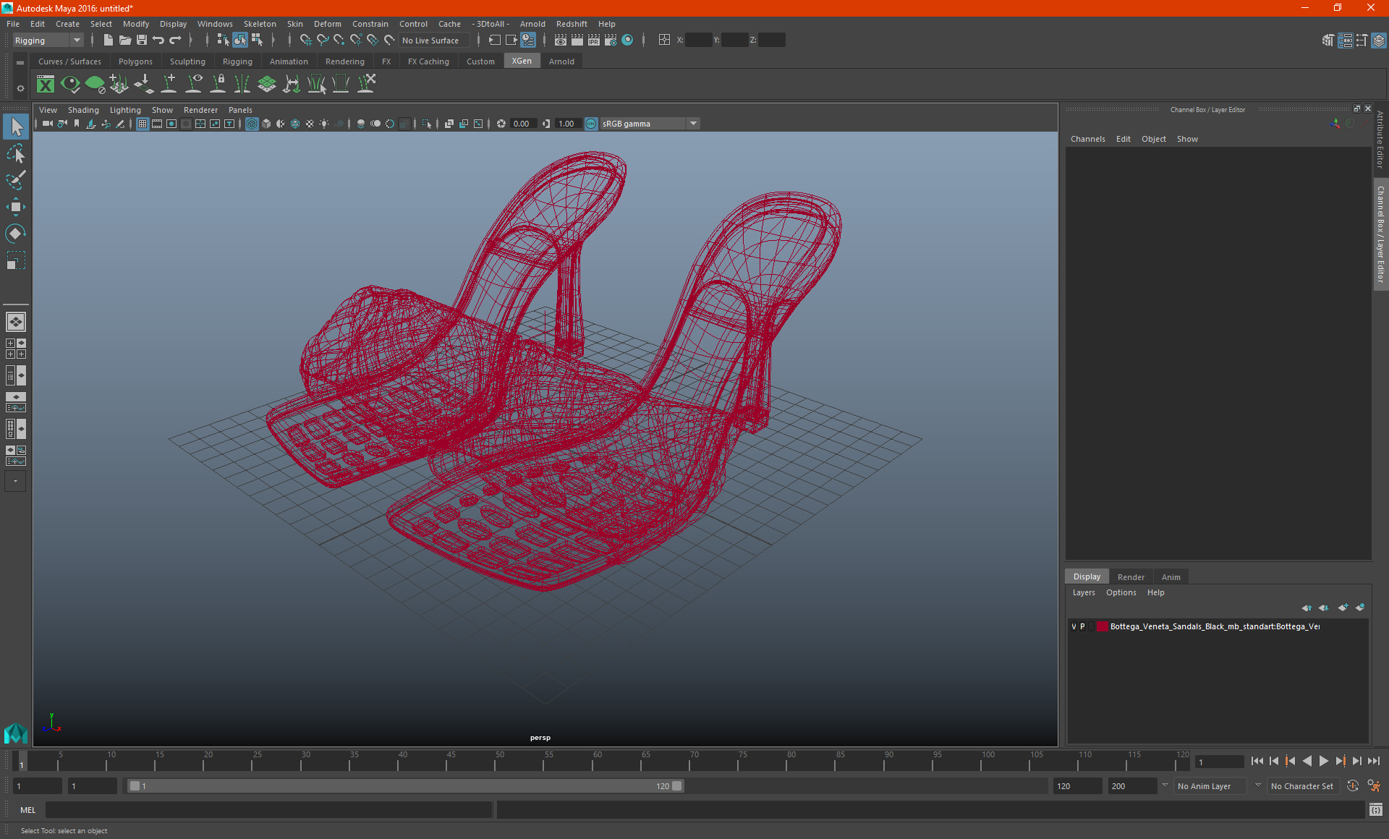Select the Move tool in toolbox
This screenshot has width=1389, height=839.
point(15,207)
